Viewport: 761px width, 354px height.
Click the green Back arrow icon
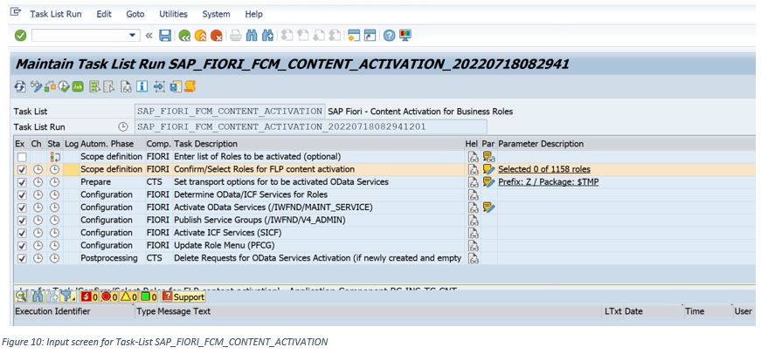click(x=184, y=36)
